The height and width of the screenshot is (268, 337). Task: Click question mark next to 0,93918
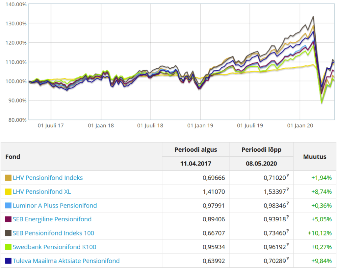288,217
